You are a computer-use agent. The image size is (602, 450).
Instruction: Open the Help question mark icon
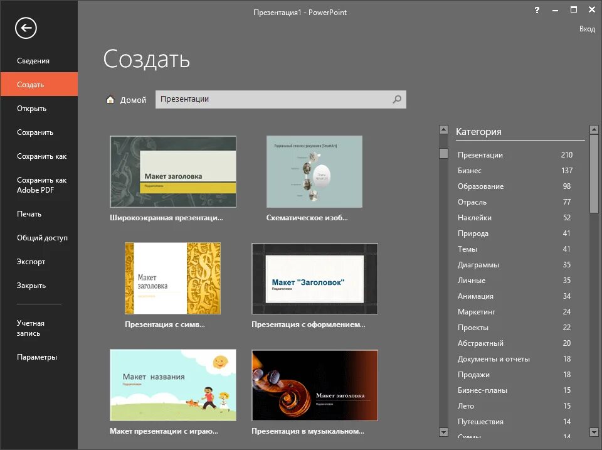pos(537,10)
